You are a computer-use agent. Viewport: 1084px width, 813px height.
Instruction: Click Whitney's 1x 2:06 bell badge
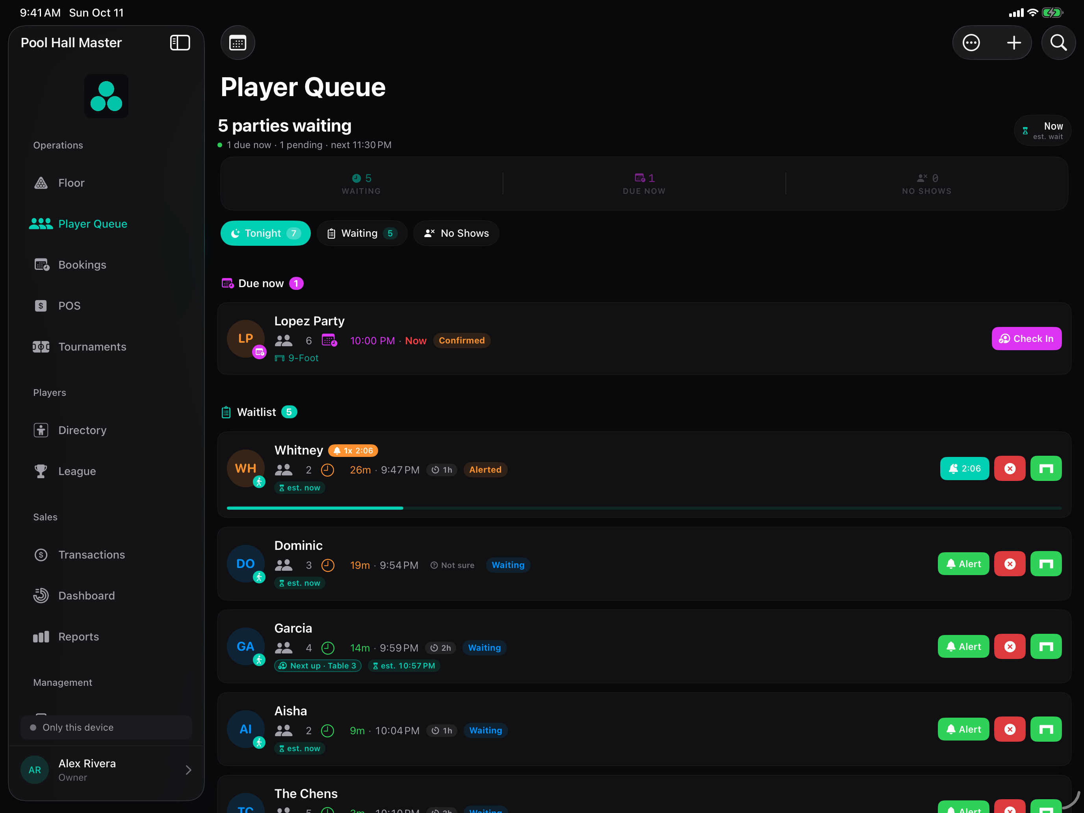pos(353,451)
